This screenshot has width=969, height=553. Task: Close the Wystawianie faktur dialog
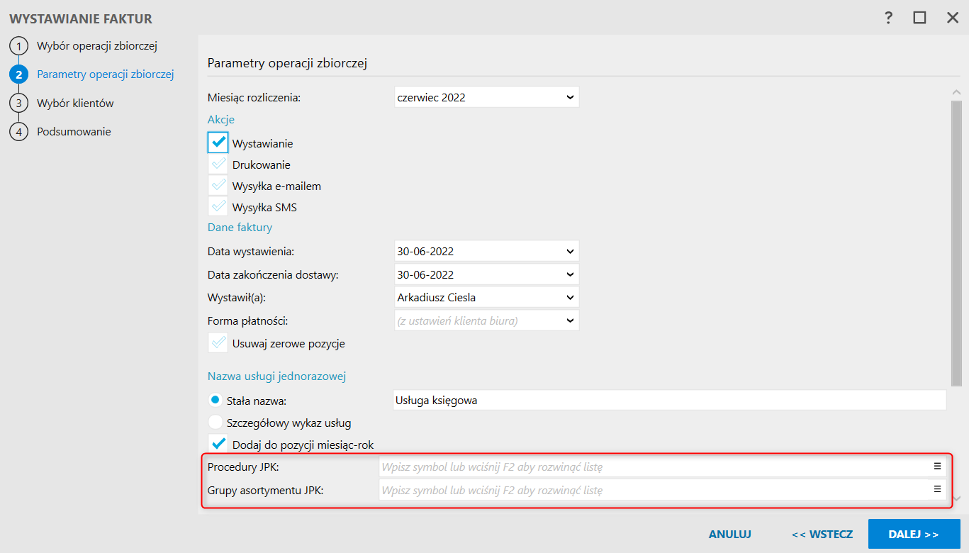point(952,18)
